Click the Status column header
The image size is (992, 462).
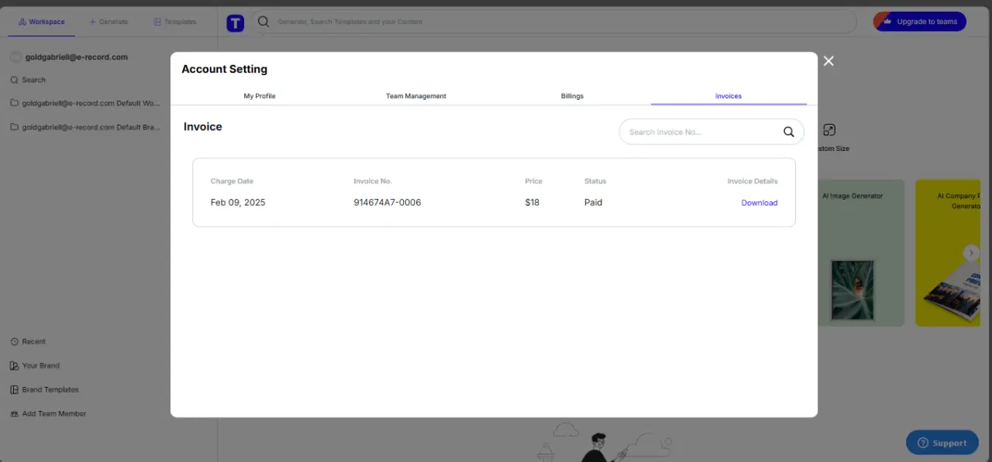[x=595, y=181]
